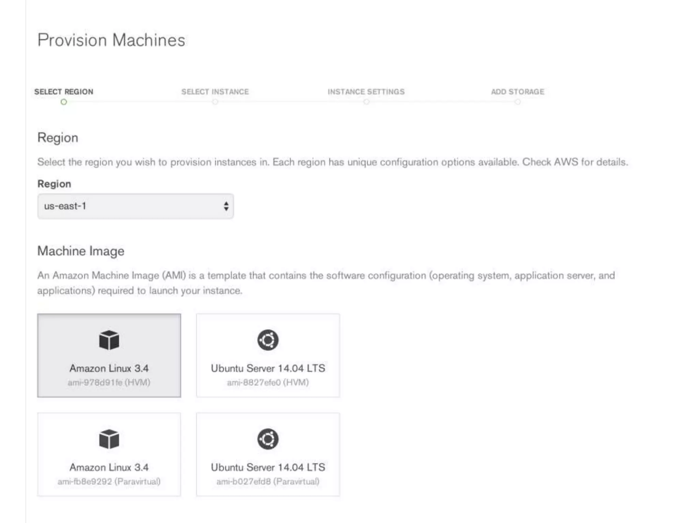Click the Ubuntu logo above ami-b027efd8 (Paravirtual)
The width and height of the screenshot is (698, 523).
[268, 439]
